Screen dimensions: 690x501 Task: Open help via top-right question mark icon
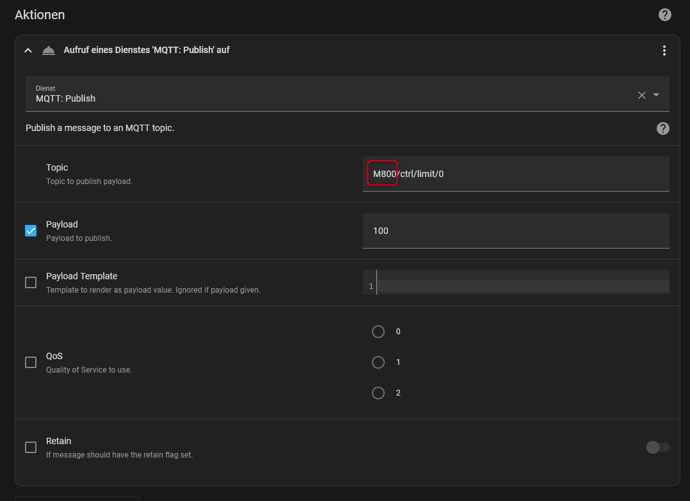click(x=664, y=14)
